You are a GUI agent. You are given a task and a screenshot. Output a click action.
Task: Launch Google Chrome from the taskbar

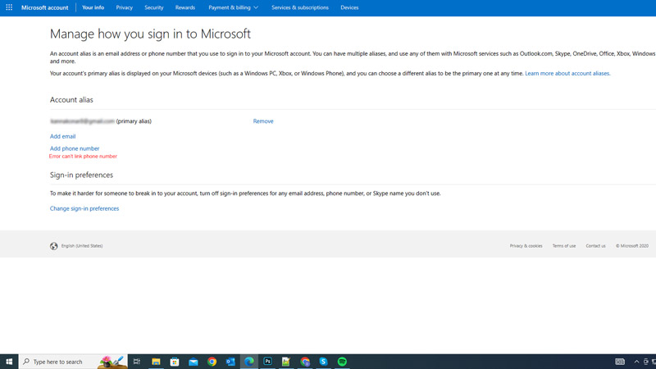tap(212, 362)
